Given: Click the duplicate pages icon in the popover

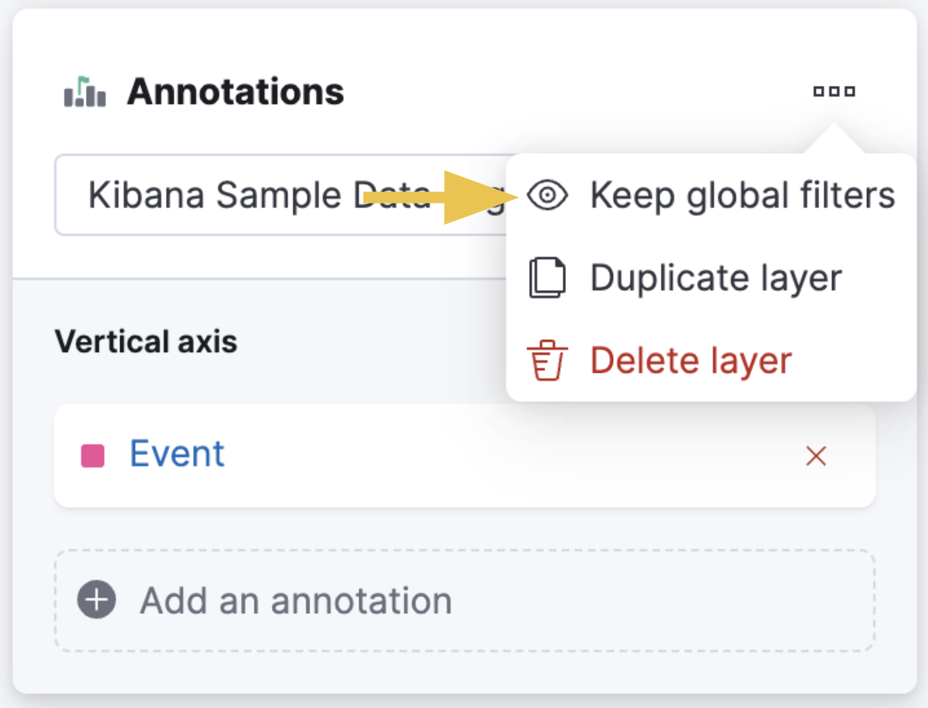Looking at the screenshot, I should [548, 277].
